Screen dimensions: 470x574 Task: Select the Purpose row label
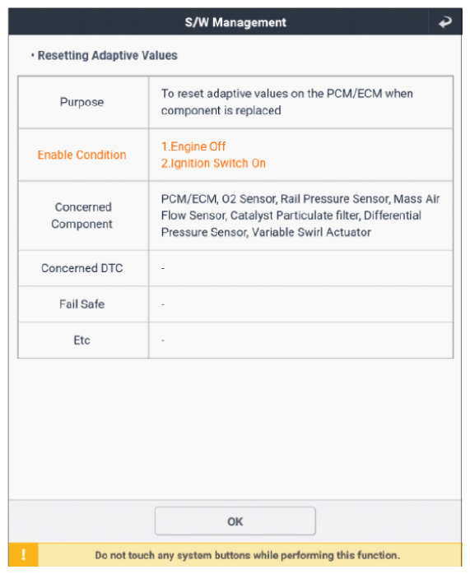[82, 102]
